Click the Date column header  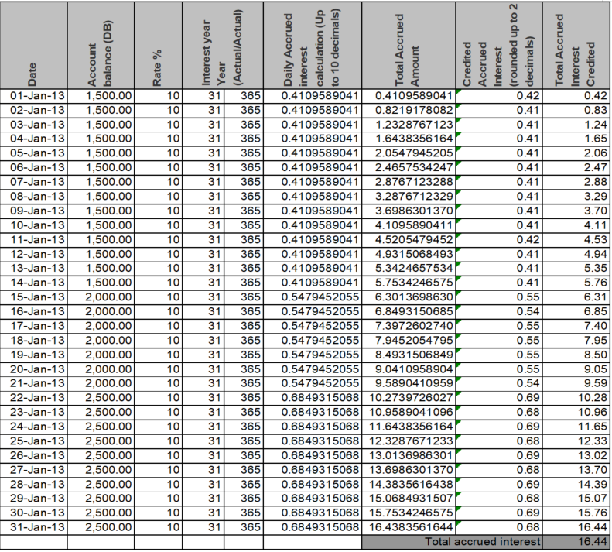tap(34, 45)
